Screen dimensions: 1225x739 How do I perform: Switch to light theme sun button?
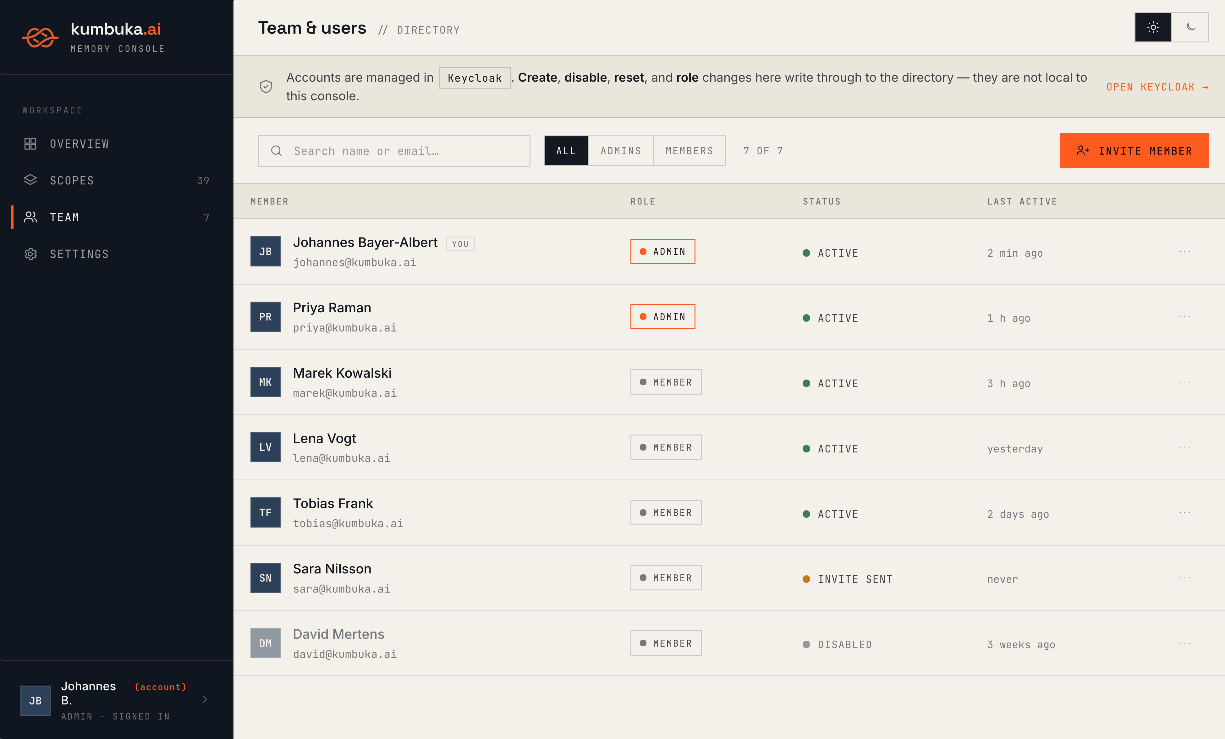[1153, 27]
